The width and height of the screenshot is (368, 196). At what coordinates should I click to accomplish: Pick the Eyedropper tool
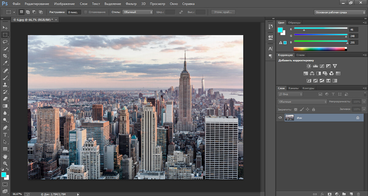5,63
